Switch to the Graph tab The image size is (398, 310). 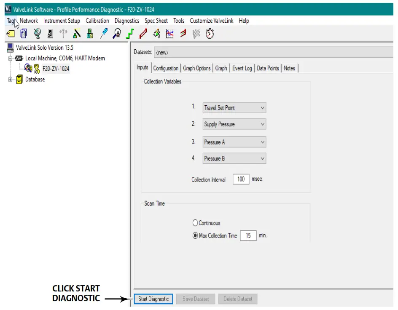(x=221, y=68)
